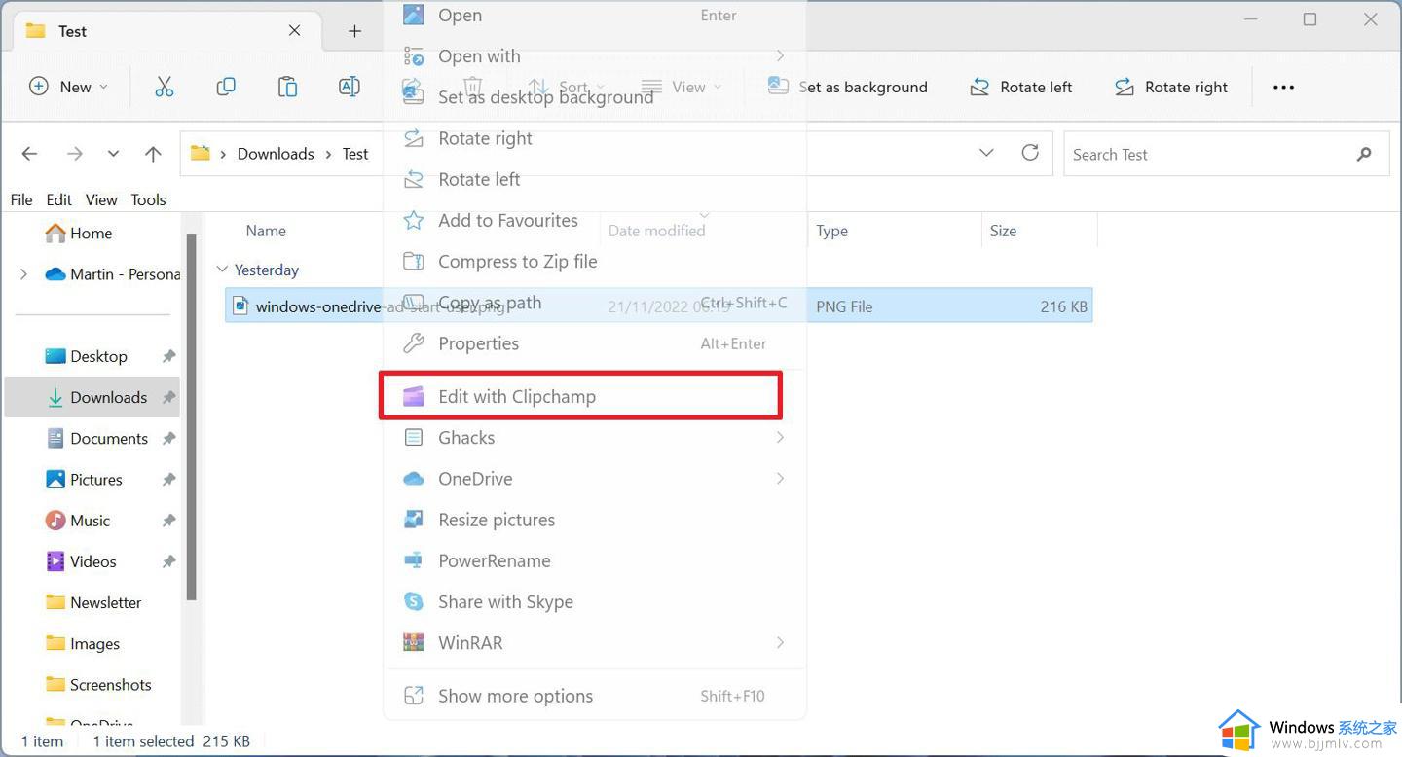Image resolution: width=1402 pixels, height=757 pixels.
Task: Sort by the Name column header
Action: 266,231
